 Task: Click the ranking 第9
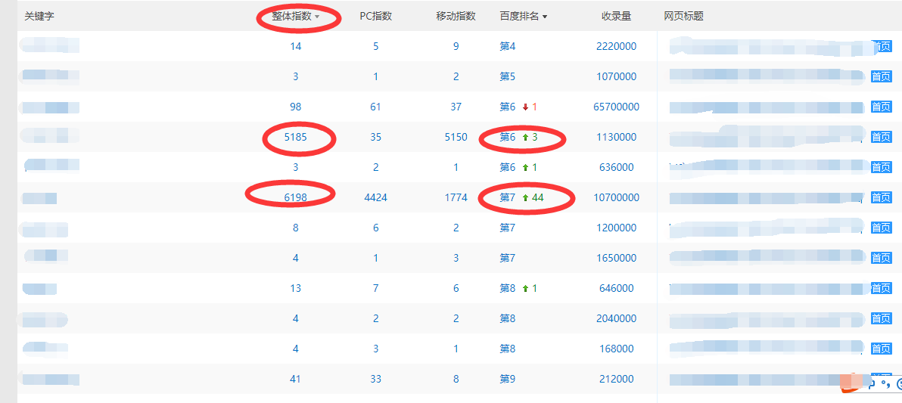click(507, 379)
